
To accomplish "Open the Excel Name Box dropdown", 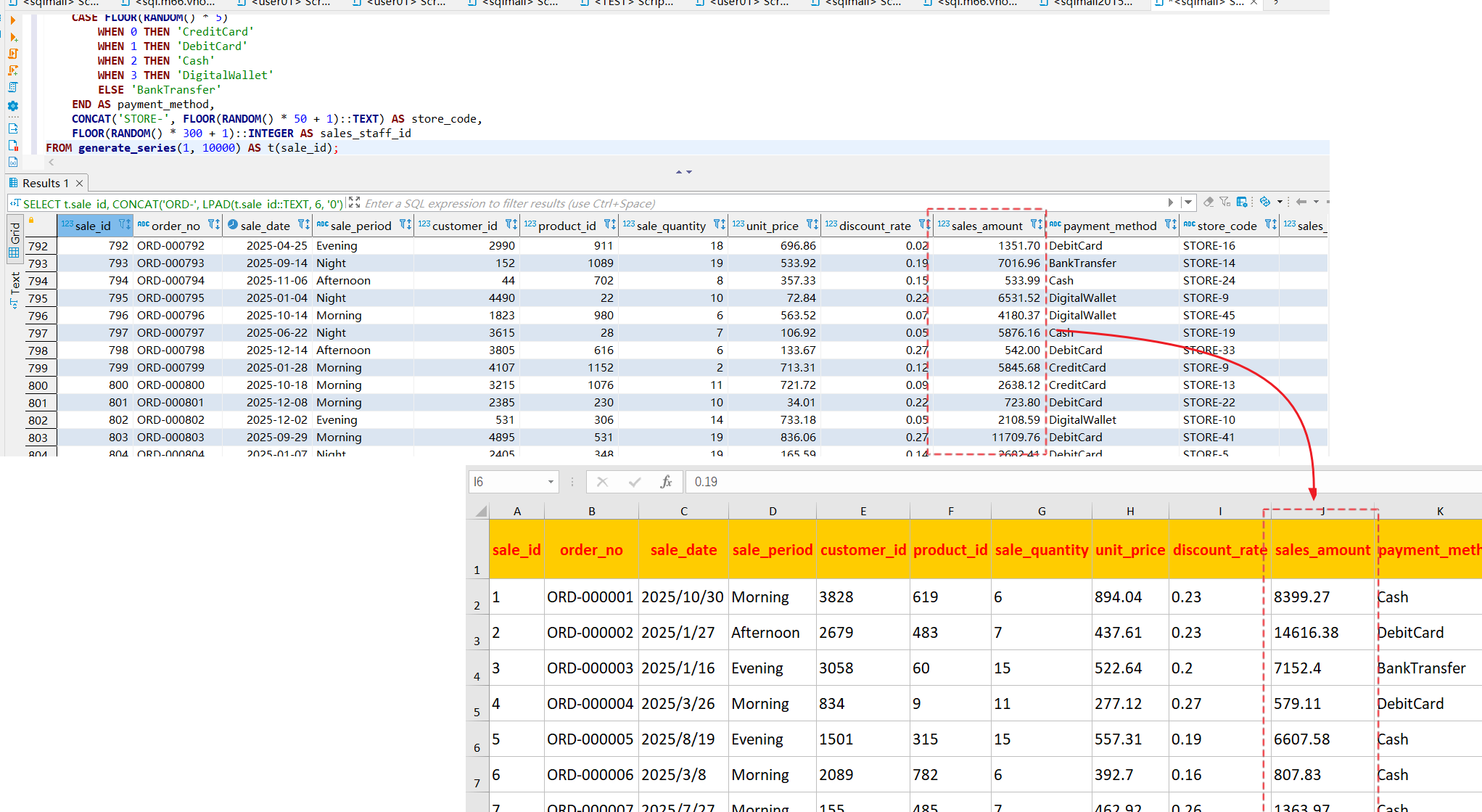I will click(x=551, y=482).
